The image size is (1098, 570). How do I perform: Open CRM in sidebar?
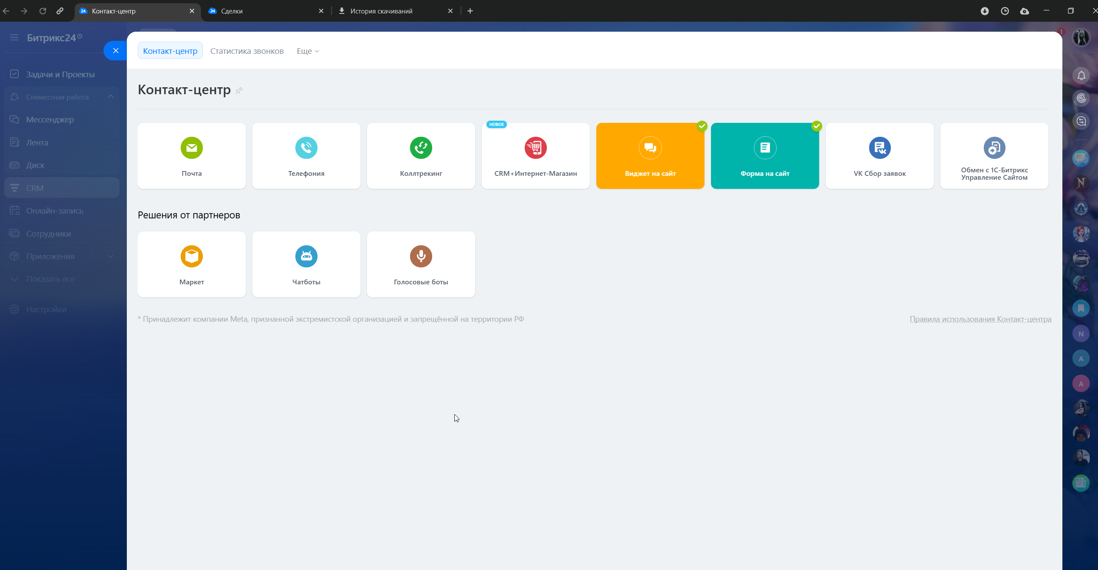pos(62,188)
